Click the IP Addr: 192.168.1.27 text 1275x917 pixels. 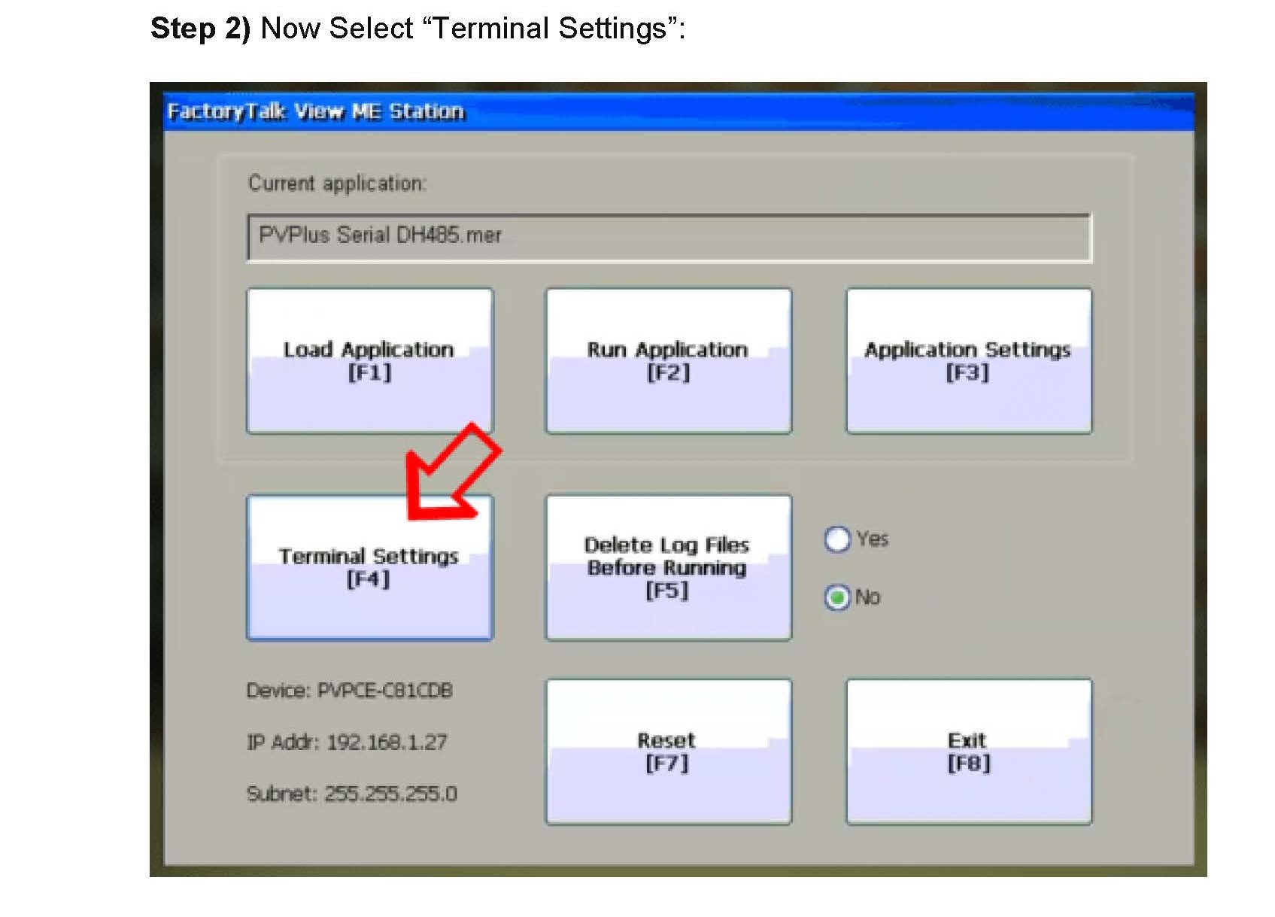click(347, 742)
